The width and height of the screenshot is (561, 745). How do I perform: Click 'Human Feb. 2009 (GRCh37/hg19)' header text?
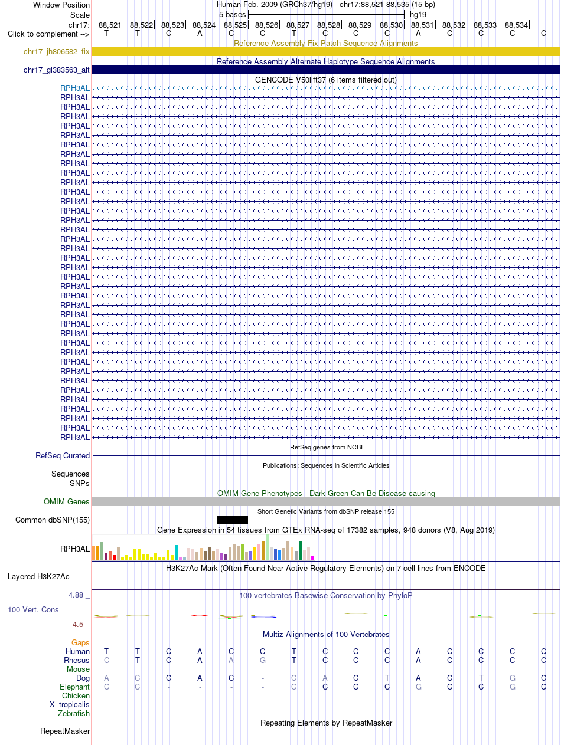click(275, 4)
